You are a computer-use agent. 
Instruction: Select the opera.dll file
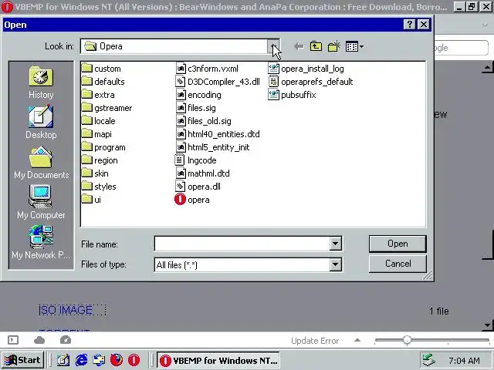(x=198, y=187)
